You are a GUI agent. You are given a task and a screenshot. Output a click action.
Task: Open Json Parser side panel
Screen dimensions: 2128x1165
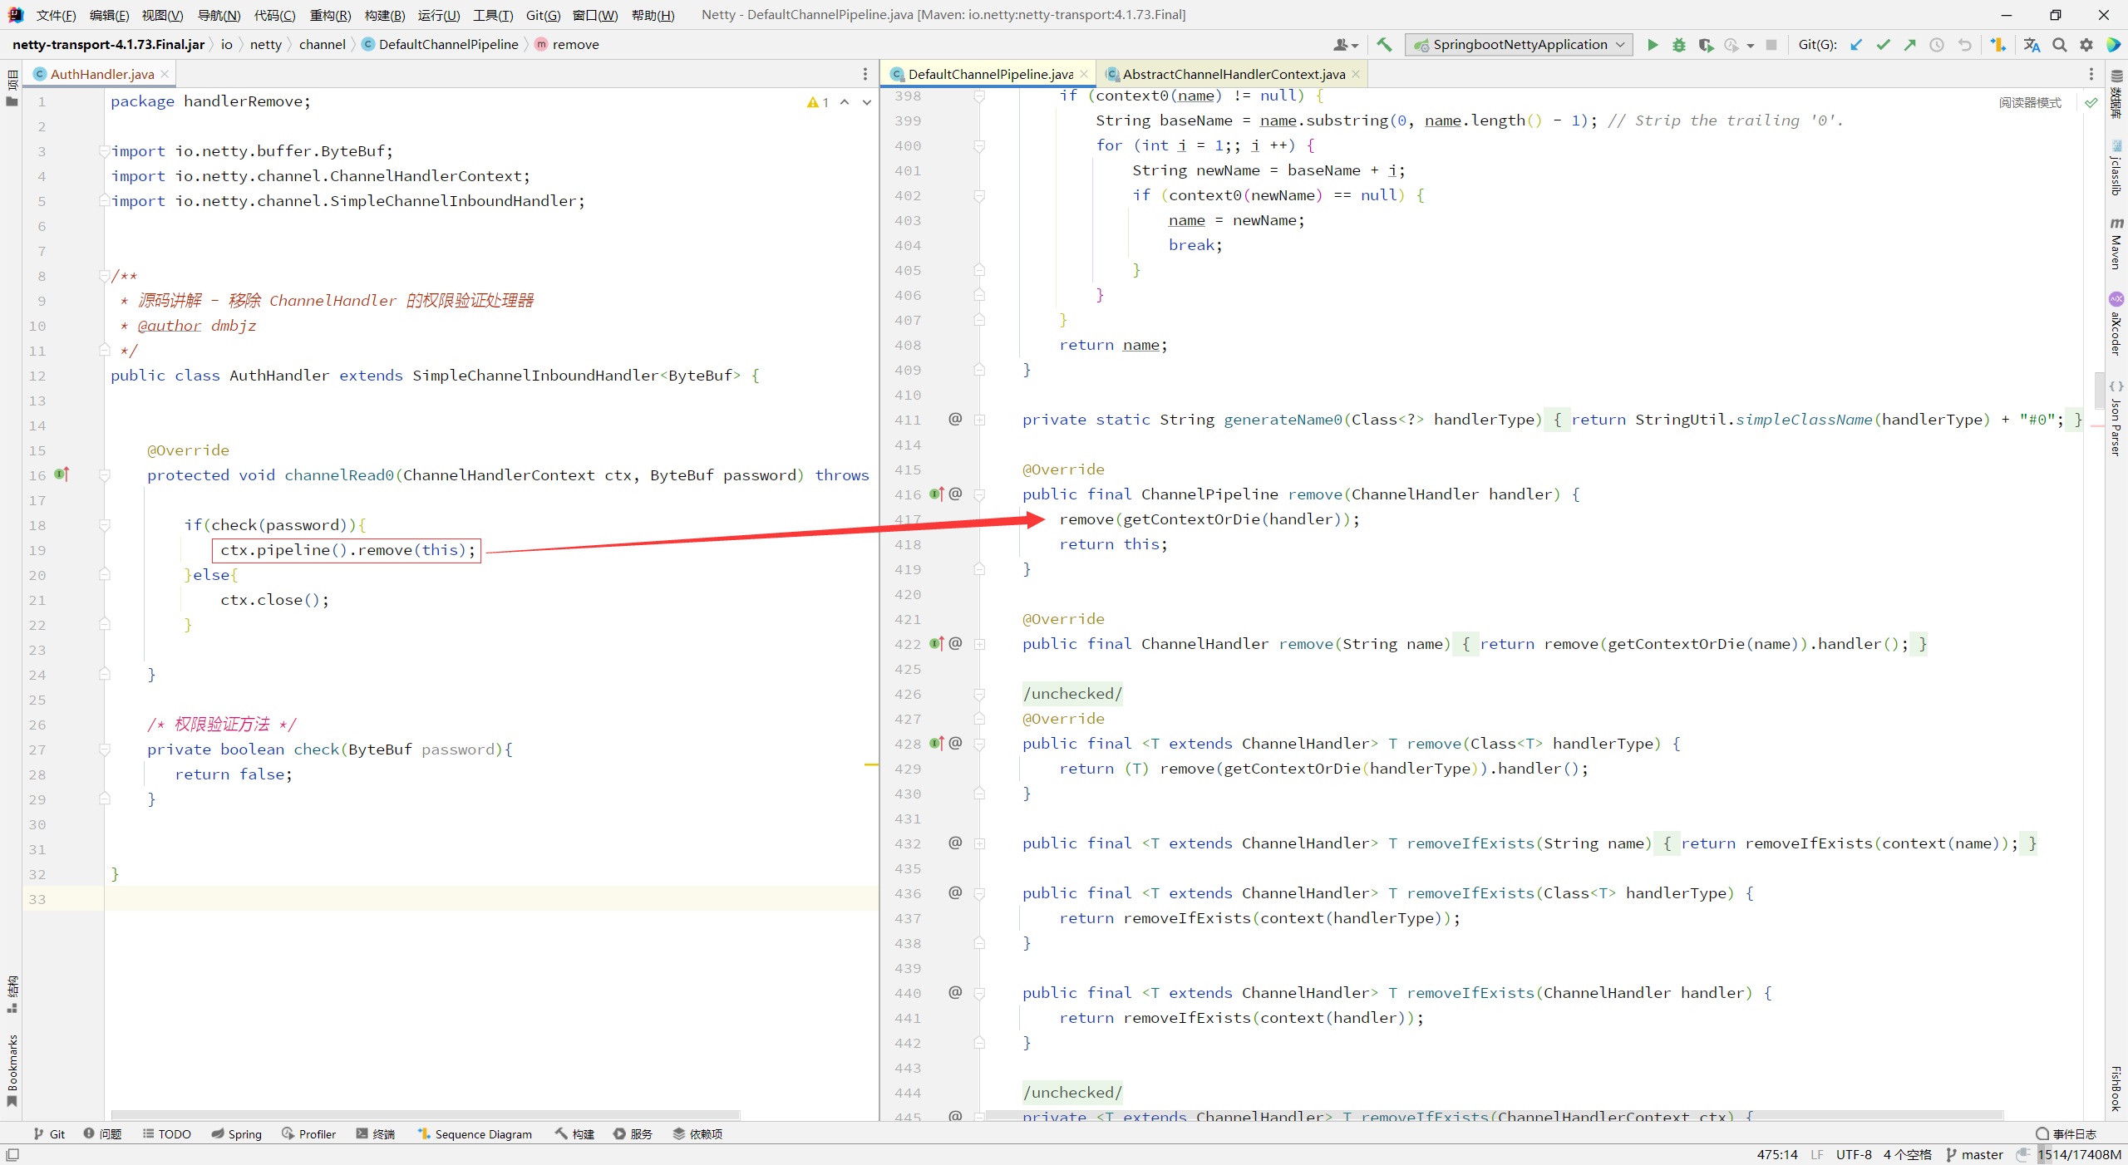click(2116, 419)
